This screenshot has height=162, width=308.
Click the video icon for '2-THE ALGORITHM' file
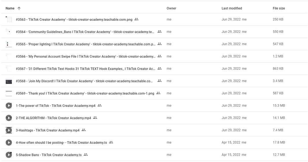coord(9,118)
